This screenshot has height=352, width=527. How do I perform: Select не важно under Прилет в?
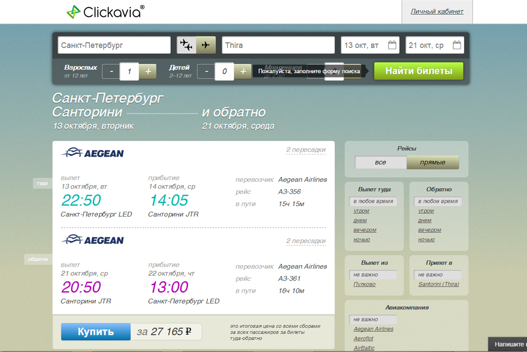[x=438, y=274]
